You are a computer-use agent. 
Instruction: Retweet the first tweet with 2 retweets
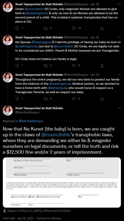tap(46, 28)
